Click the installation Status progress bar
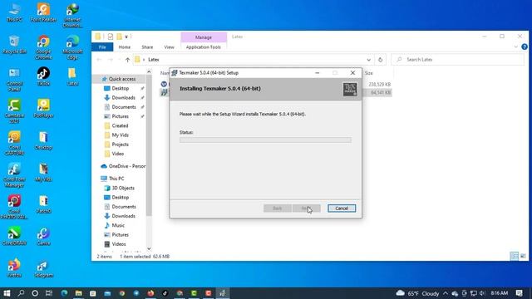The image size is (532, 299). coord(265,140)
